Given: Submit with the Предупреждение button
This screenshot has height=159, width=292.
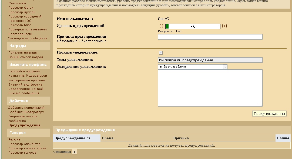Looking at the screenshot, I should [x=269, y=114].
